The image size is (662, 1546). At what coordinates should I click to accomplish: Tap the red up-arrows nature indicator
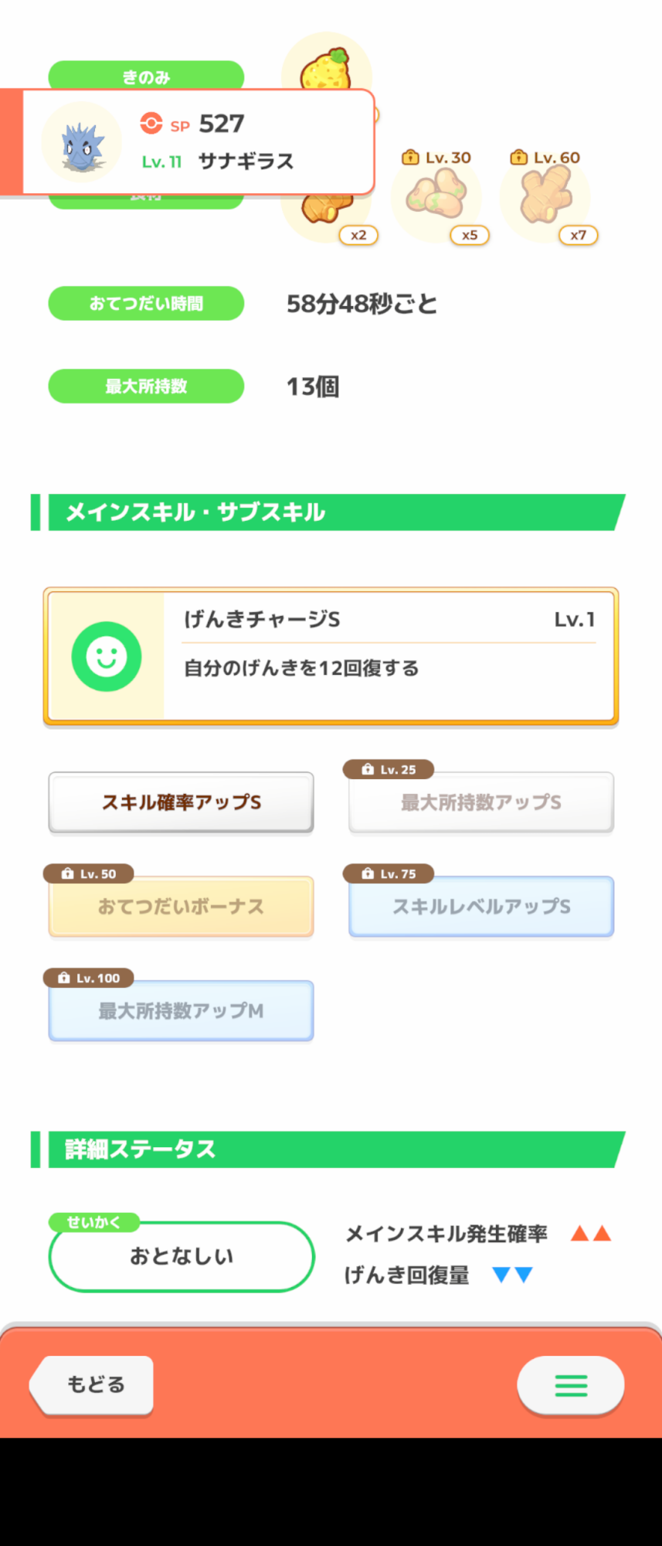pyautogui.click(x=591, y=1233)
